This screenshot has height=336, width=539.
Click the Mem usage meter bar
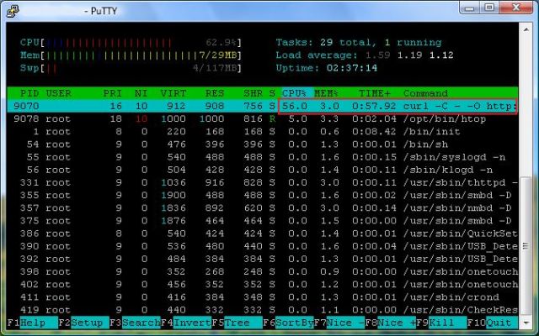click(131, 55)
